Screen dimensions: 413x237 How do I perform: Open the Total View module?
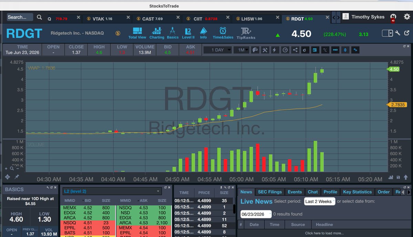click(x=137, y=33)
